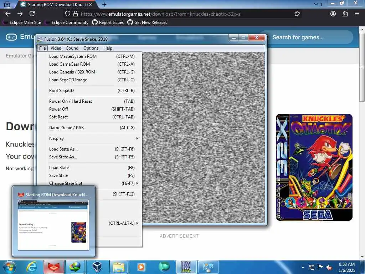Click the tracking protection shield icon
365x274 pixels.
[68, 14]
